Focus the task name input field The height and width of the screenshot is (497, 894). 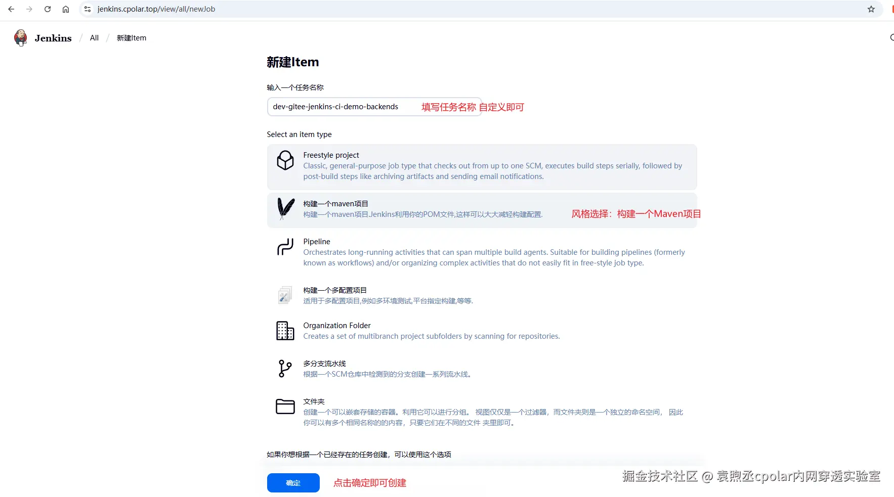click(x=374, y=107)
